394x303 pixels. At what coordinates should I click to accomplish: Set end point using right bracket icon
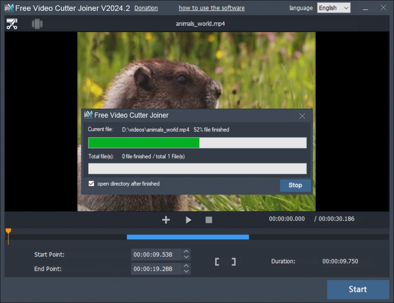point(234,261)
